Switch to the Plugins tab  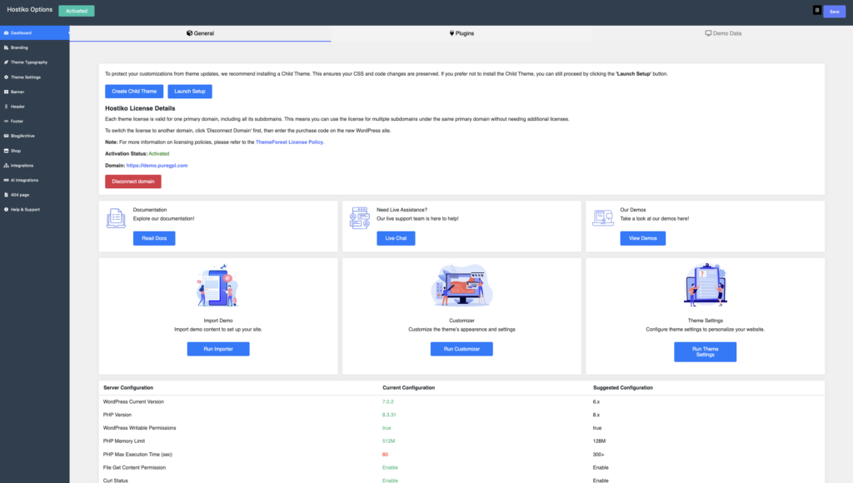[461, 33]
